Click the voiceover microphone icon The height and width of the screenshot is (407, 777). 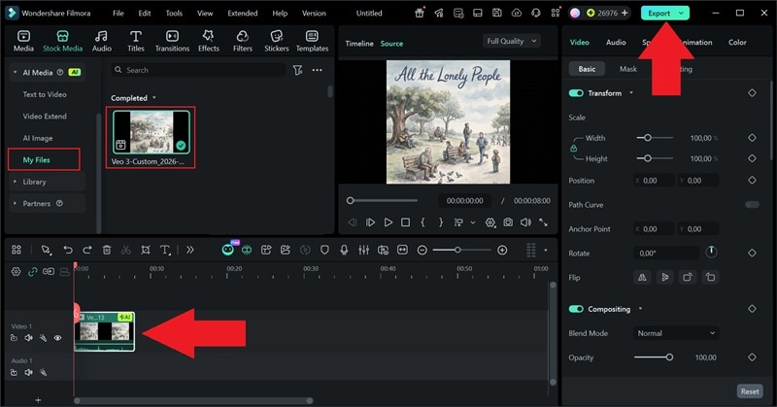(x=344, y=250)
